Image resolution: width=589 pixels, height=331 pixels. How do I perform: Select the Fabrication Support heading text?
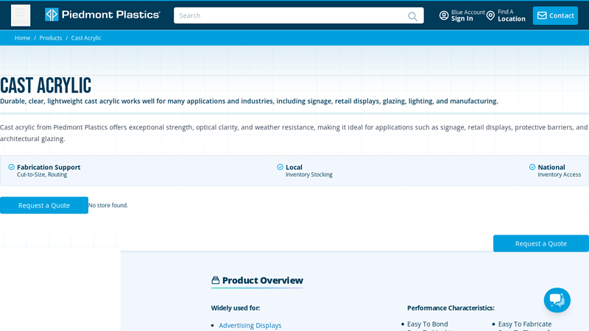(x=49, y=167)
